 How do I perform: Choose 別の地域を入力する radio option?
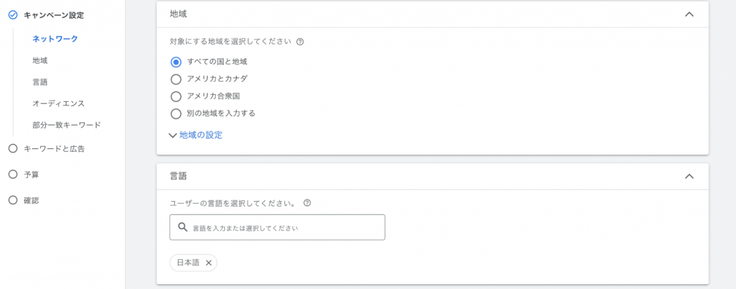(x=176, y=114)
